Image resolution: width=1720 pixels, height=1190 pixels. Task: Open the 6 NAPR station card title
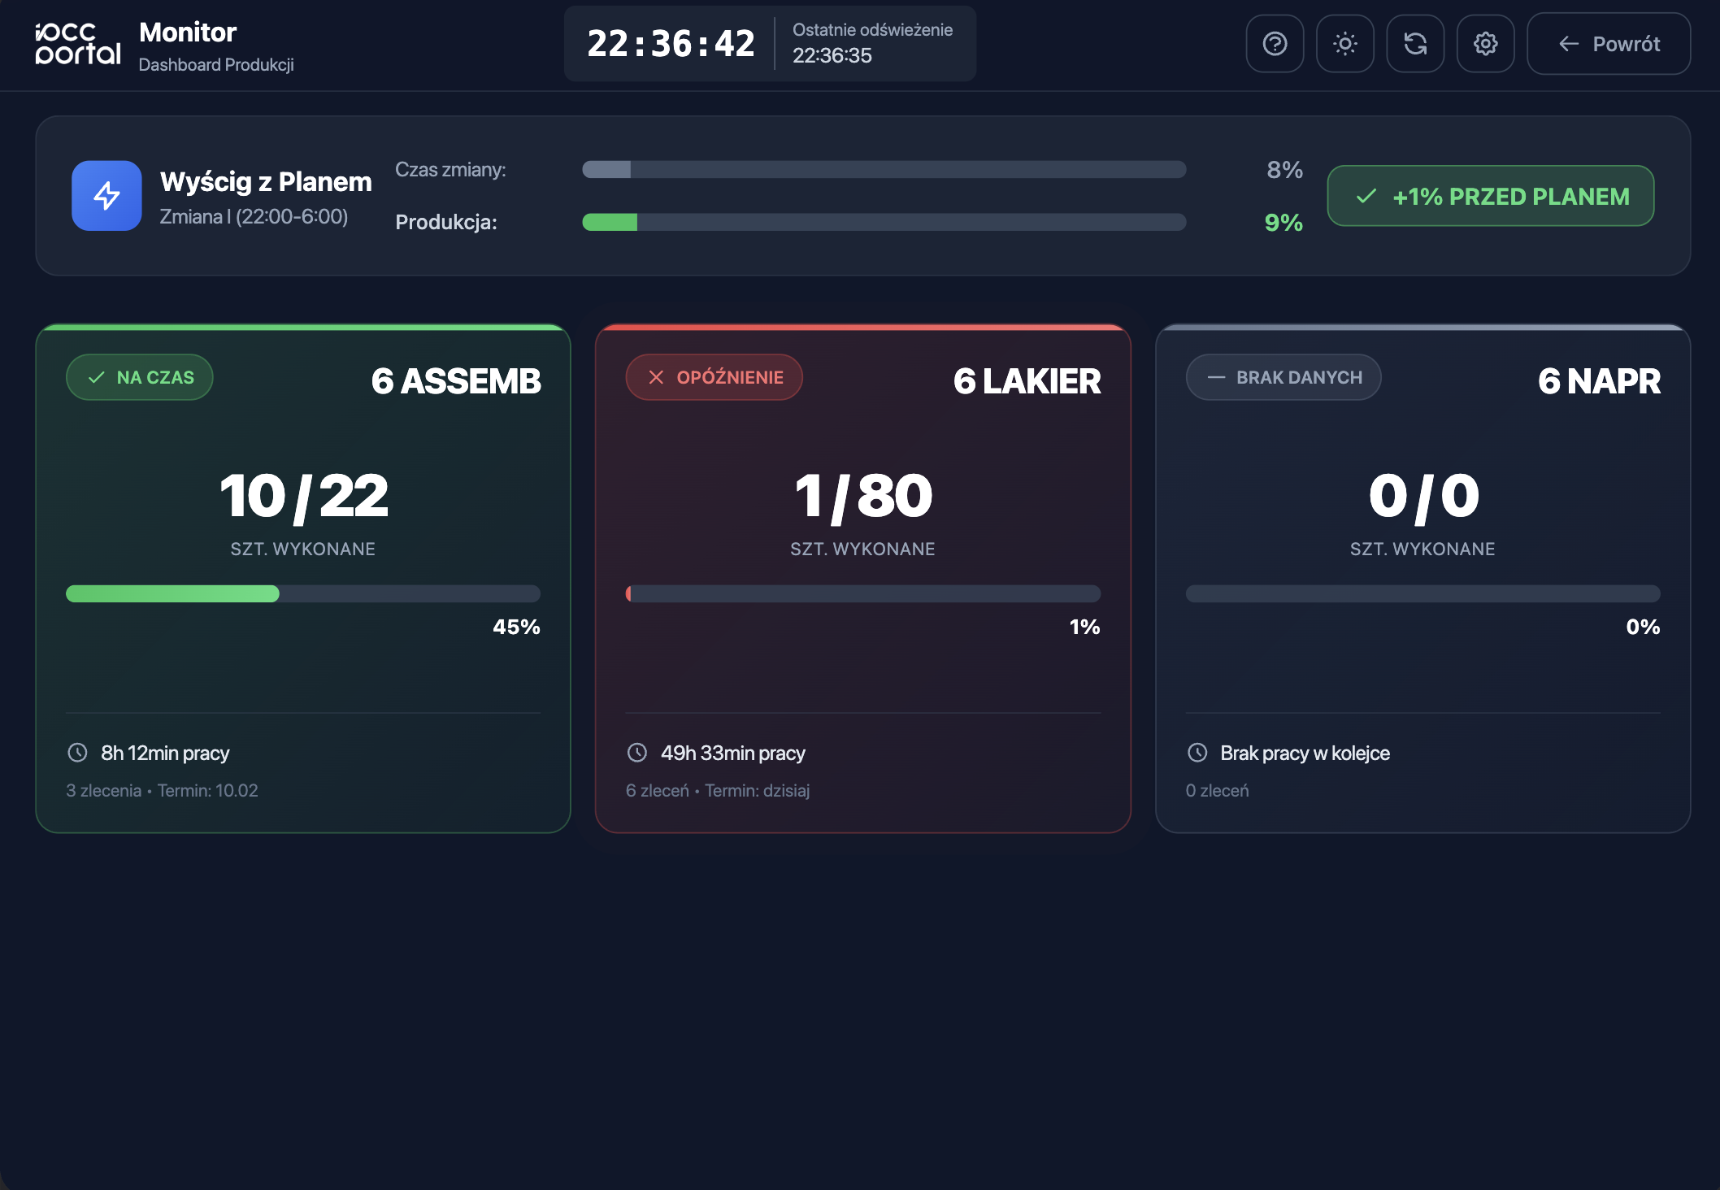[x=1598, y=381]
